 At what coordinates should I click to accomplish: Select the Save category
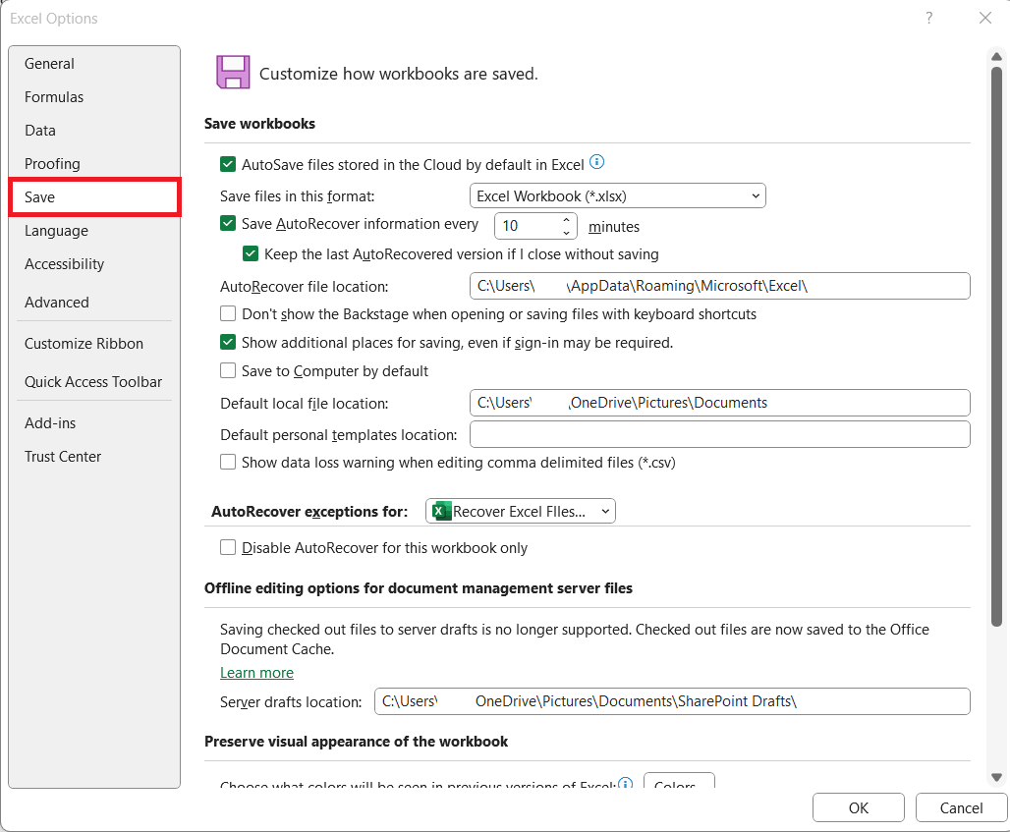[94, 197]
